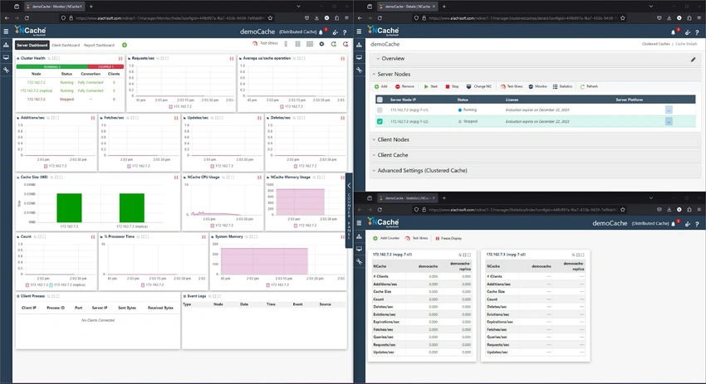Open dashboard settings gear icon
706x384 pixels.
321,44
